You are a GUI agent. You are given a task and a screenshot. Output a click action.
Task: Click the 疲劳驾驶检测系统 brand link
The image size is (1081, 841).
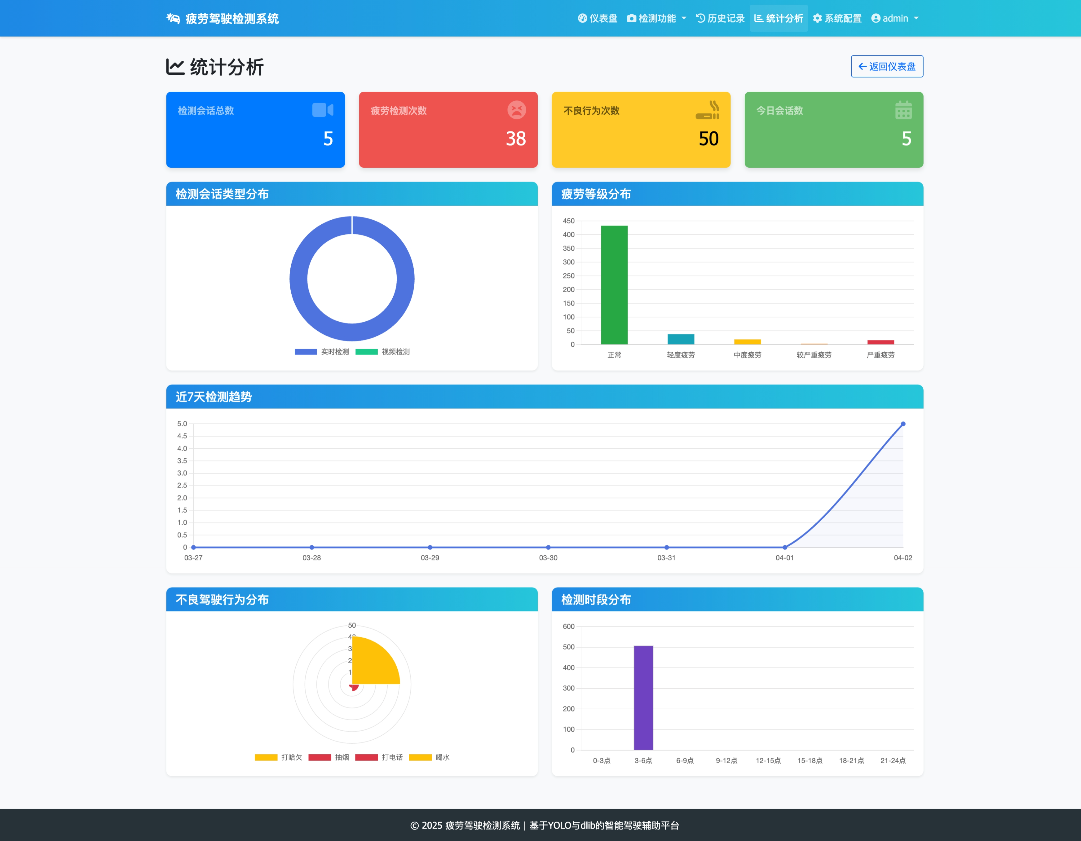point(232,18)
